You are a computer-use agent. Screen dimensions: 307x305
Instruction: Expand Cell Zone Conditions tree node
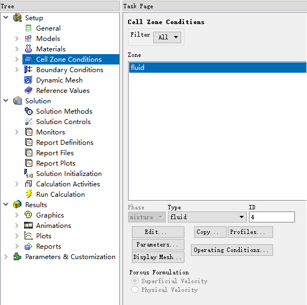17,59
